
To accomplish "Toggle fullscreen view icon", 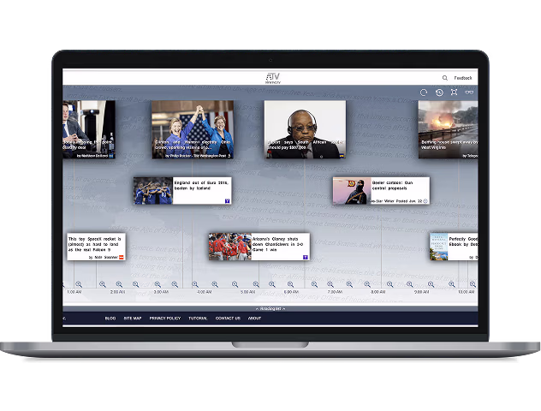I will pyautogui.click(x=454, y=92).
